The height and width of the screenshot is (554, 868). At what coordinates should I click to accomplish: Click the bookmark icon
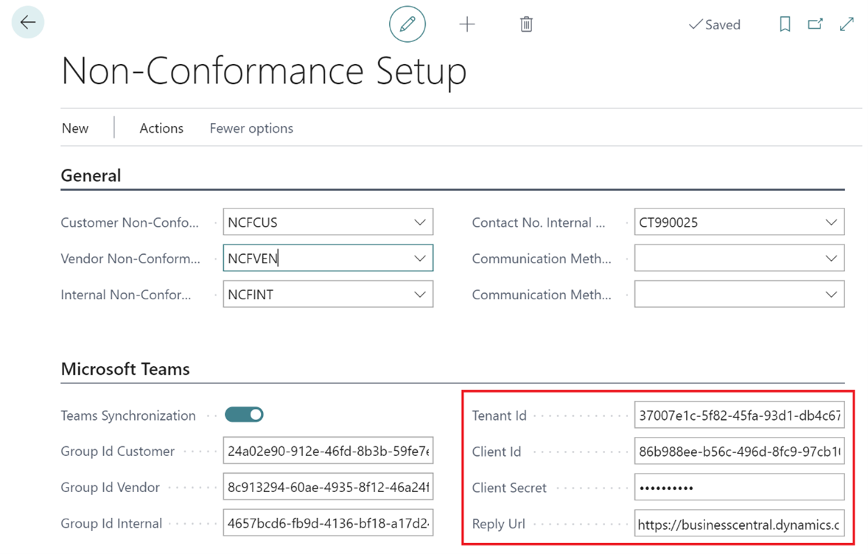[x=785, y=24]
